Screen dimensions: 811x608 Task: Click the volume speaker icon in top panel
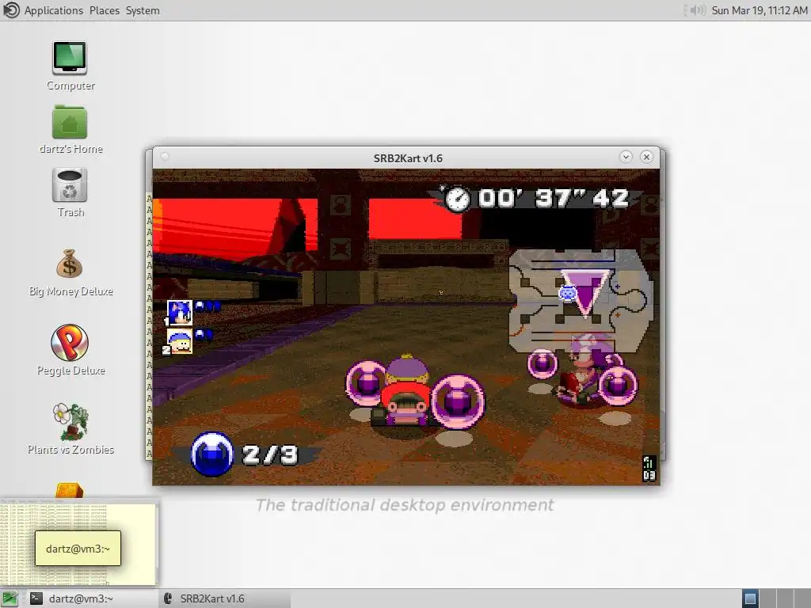point(697,10)
